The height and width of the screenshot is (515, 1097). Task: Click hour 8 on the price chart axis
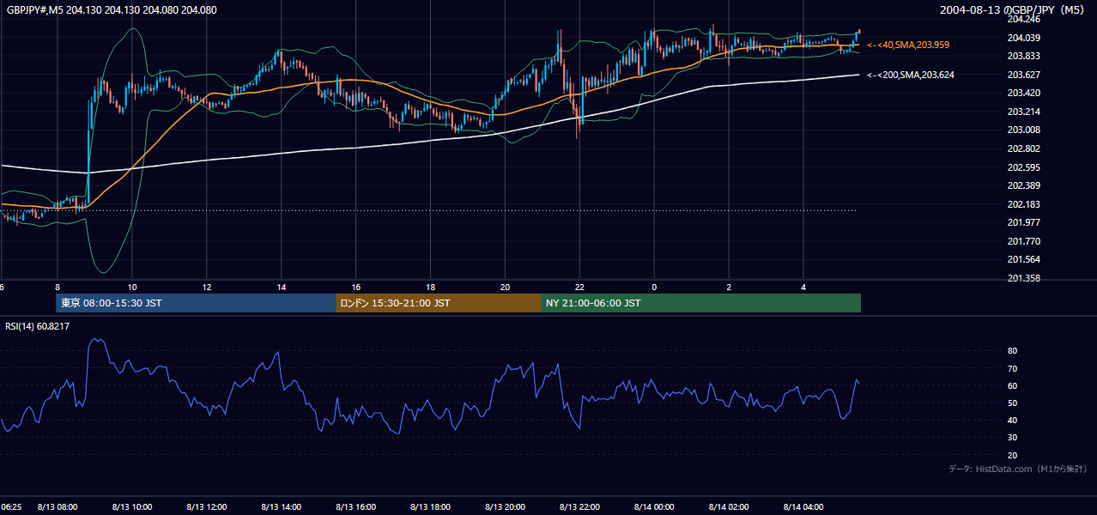pos(58,287)
